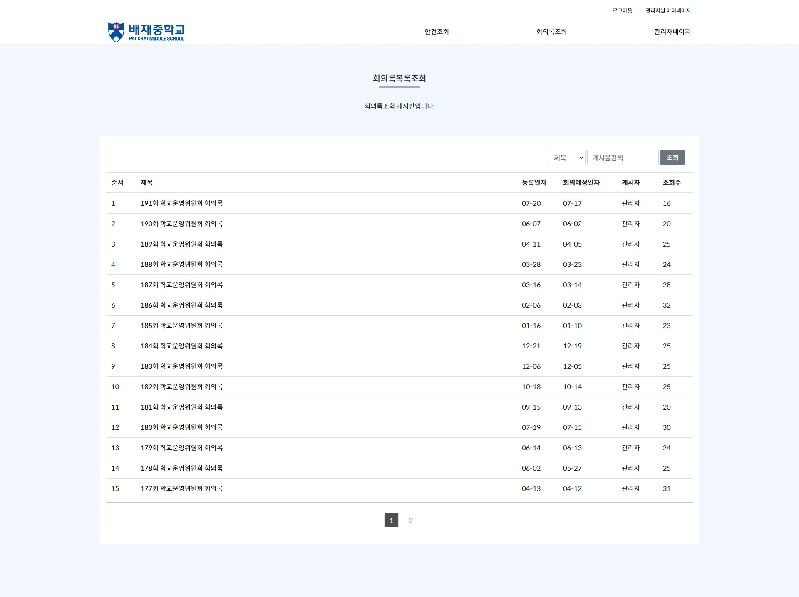
Task: Open the 안건조회 menu
Action: [437, 32]
